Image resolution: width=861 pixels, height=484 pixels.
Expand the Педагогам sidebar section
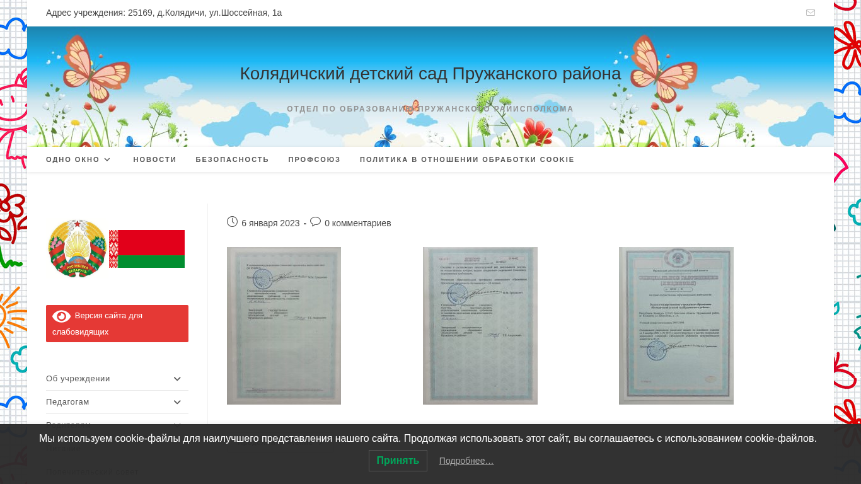pyautogui.click(x=117, y=402)
